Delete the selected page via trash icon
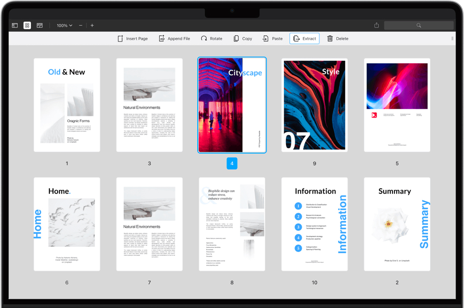Screen dimensions: 464x308 (337, 39)
